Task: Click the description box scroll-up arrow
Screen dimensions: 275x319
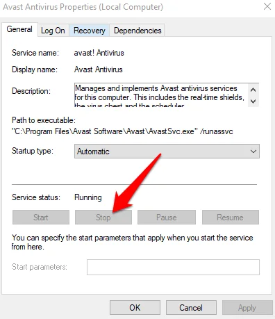Action: (253, 90)
